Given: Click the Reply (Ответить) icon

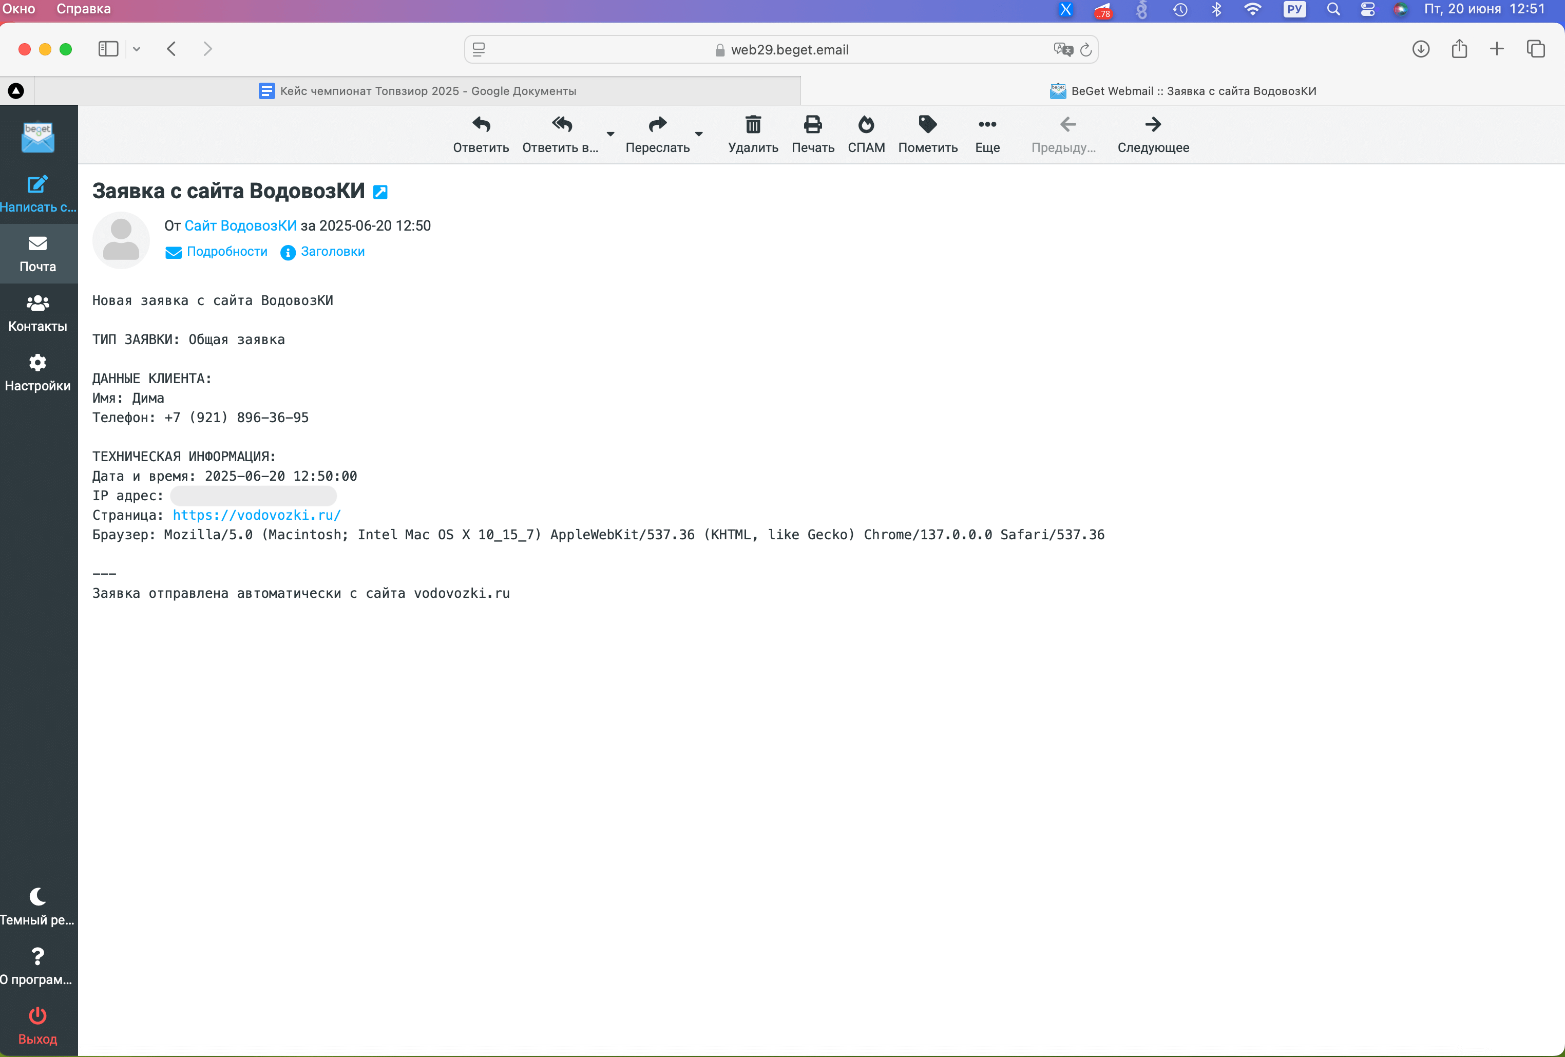Looking at the screenshot, I should (481, 125).
